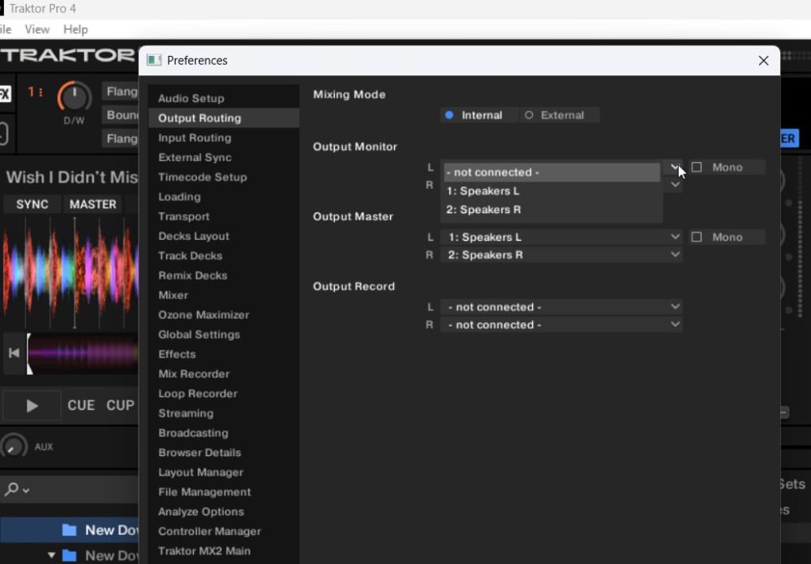Open Browser Details preferences page
This screenshot has height=564, width=811.
pyautogui.click(x=224, y=452)
